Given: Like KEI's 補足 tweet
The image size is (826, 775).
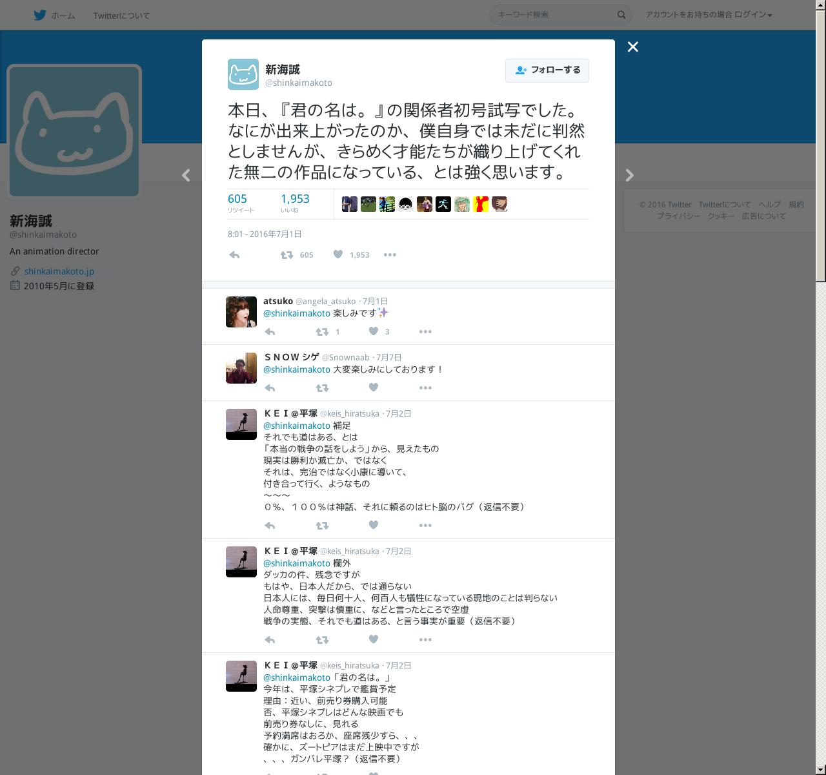Looking at the screenshot, I should pyautogui.click(x=373, y=525).
